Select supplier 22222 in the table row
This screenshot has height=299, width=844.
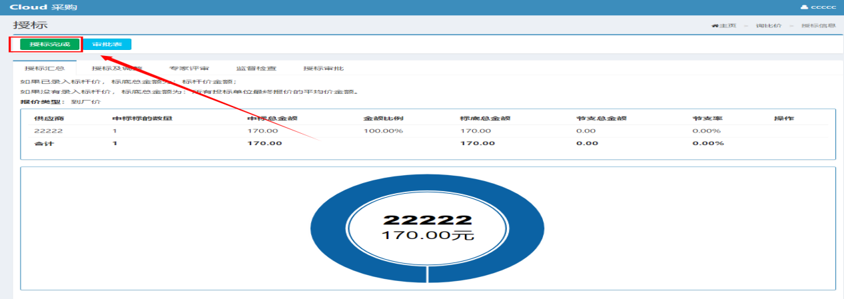pyautogui.click(x=43, y=131)
